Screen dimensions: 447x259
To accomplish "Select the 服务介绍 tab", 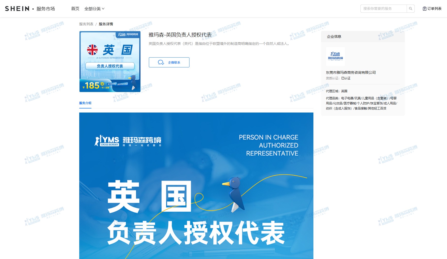I will (x=85, y=103).
